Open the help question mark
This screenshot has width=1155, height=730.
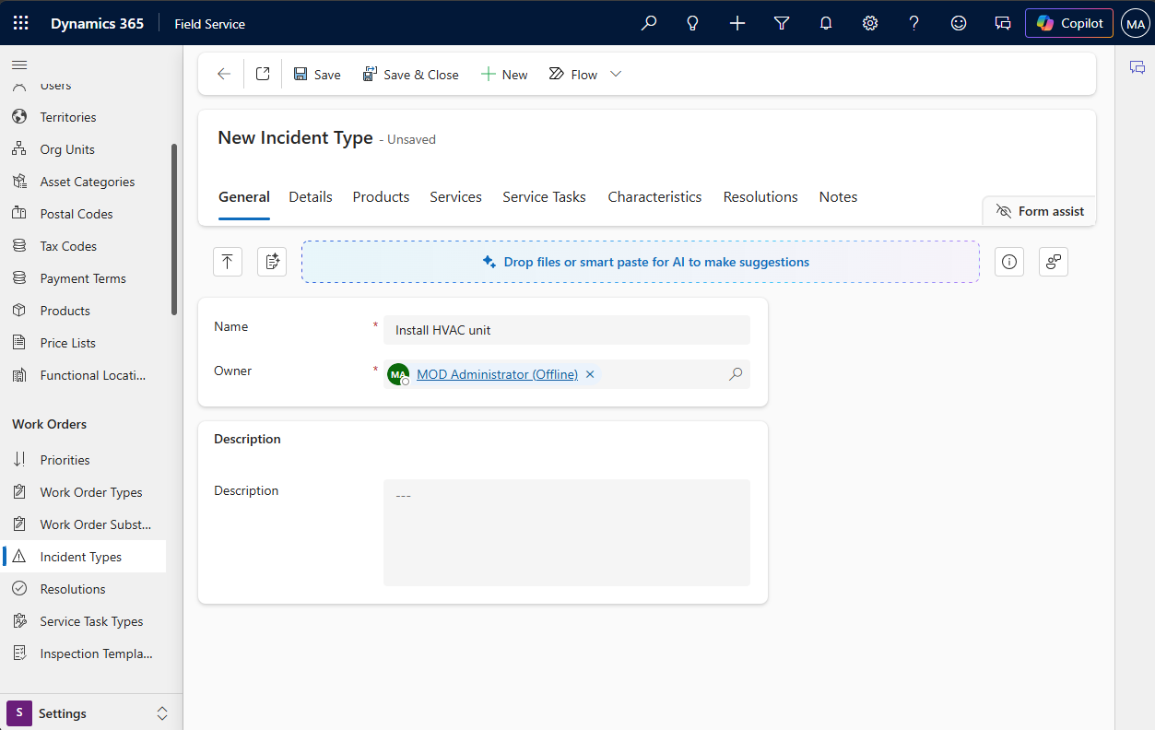(914, 23)
